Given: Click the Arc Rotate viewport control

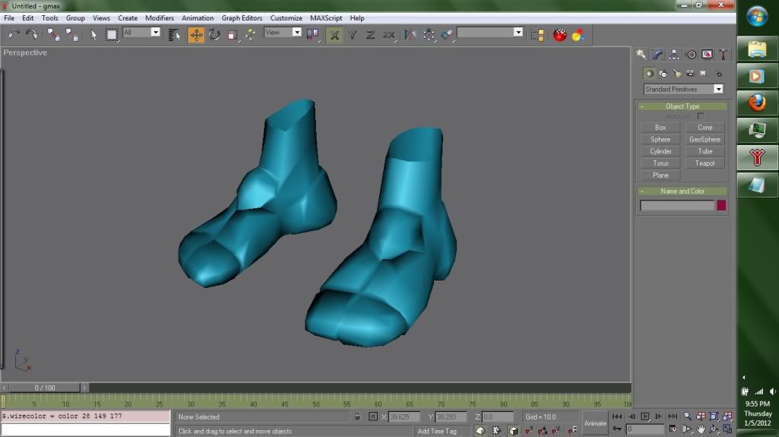Looking at the screenshot, I should [714, 429].
